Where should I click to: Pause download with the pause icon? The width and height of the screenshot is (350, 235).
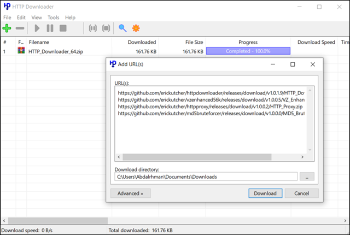(50, 28)
